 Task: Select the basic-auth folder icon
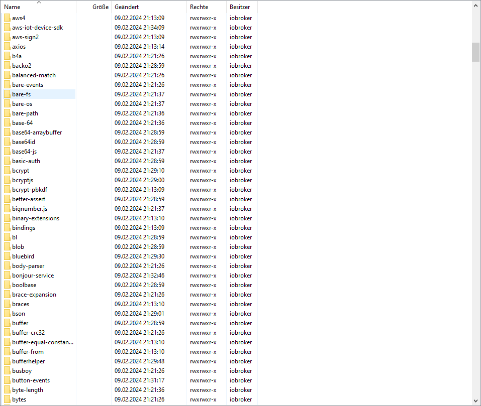click(x=8, y=161)
